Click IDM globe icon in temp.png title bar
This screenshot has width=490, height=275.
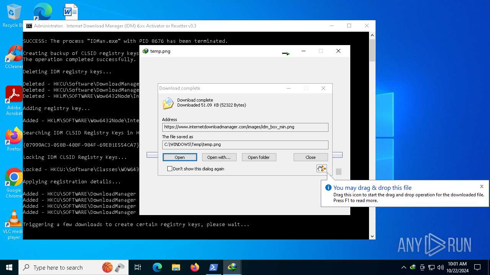tap(145, 51)
